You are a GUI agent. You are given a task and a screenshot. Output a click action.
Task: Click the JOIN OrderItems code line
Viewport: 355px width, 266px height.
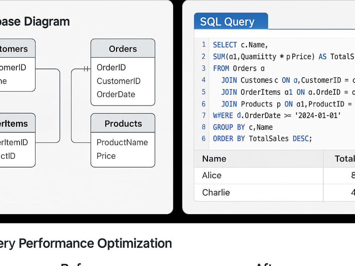click(x=288, y=92)
